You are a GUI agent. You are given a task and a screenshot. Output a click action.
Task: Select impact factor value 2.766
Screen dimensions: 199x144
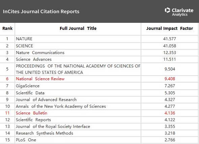coord(170,140)
